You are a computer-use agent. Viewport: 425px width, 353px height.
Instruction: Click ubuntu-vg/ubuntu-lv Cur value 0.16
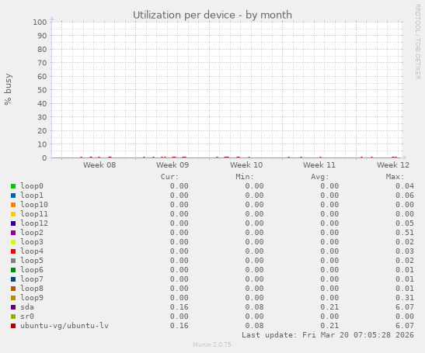(179, 326)
